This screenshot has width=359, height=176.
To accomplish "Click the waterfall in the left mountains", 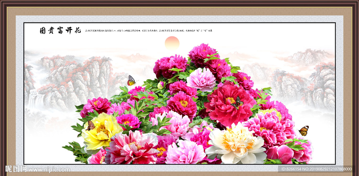I will click(36, 99).
